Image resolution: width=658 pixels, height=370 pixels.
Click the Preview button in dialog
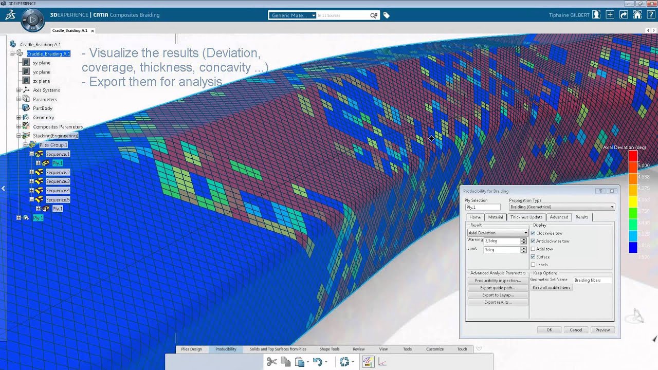pos(602,330)
